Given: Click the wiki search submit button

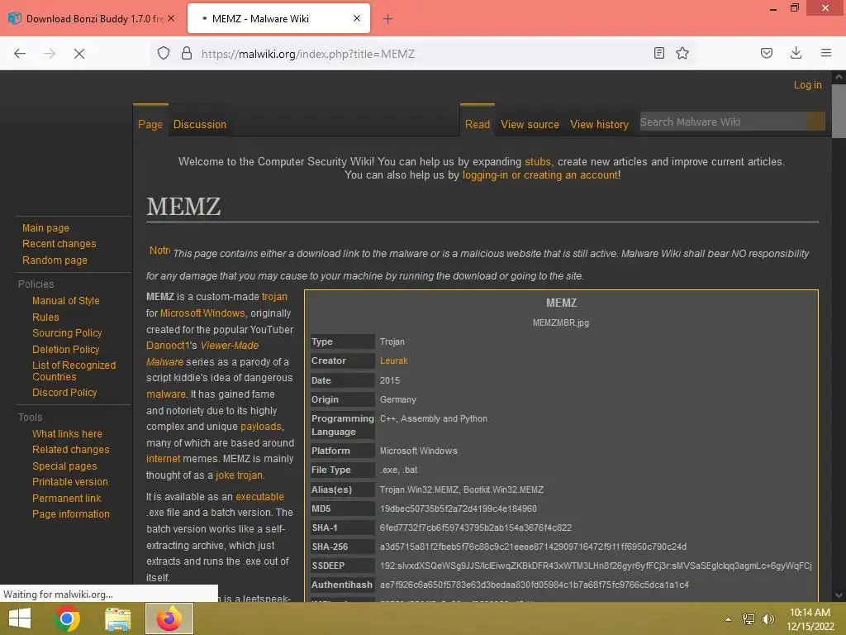Looking at the screenshot, I should pos(816,122).
